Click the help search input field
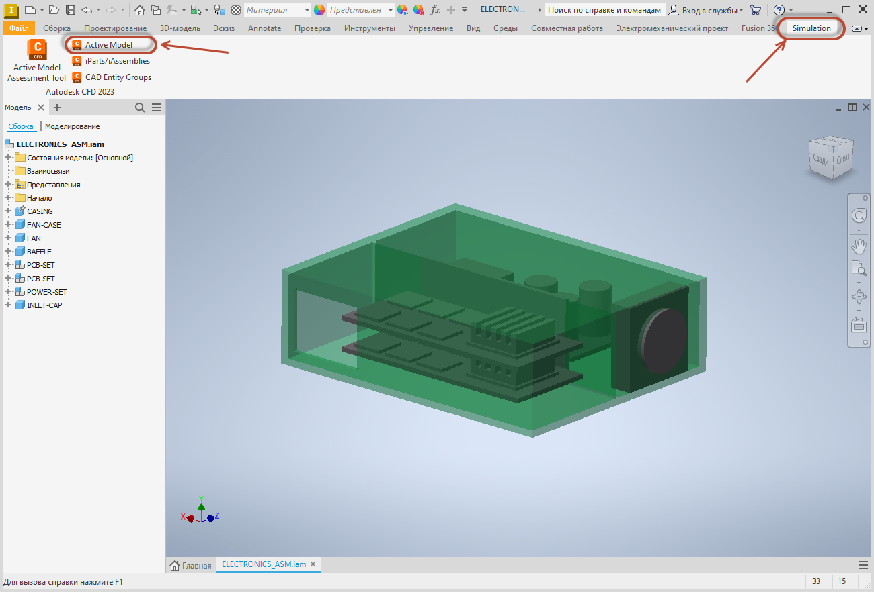 (x=604, y=10)
